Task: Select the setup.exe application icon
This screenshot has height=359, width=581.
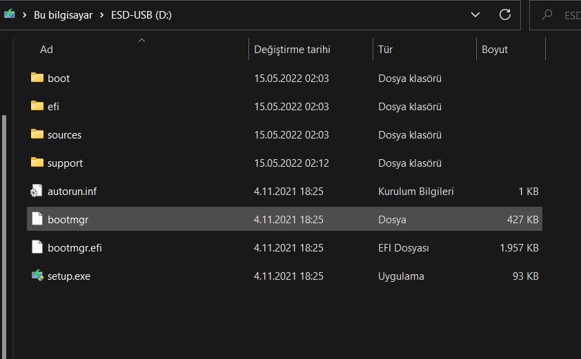Action: pyautogui.click(x=37, y=276)
